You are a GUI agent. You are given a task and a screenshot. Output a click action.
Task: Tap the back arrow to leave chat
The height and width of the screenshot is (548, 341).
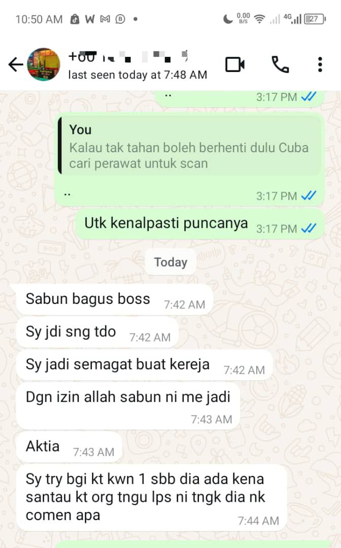pos(15,64)
